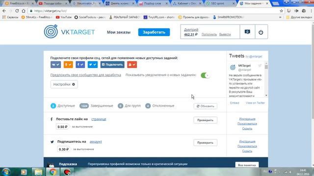The width and height of the screenshot is (314, 176).
Task: Click the Facebook icon beside the like task
Action: pos(52,119)
